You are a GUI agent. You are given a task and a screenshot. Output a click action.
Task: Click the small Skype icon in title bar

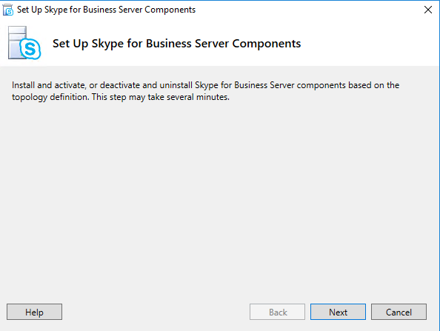(x=8, y=10)
